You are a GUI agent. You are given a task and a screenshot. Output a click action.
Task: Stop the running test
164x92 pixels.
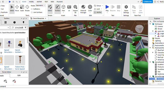click(118, 8)
